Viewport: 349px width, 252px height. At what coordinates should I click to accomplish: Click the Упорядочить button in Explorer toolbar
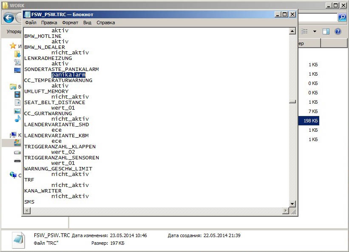tap(13, 31)
